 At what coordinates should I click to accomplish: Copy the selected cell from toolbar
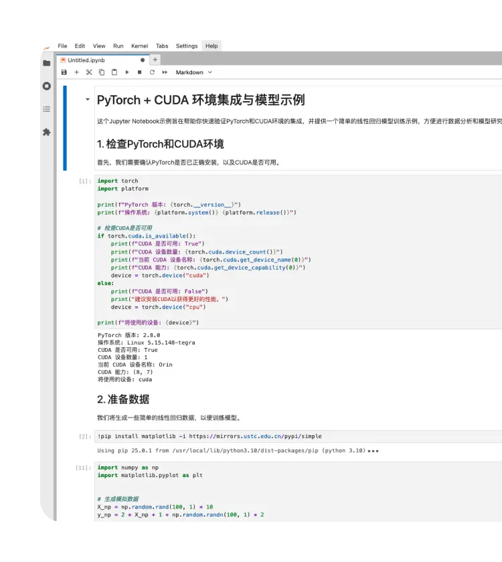(x=102, y=72)
